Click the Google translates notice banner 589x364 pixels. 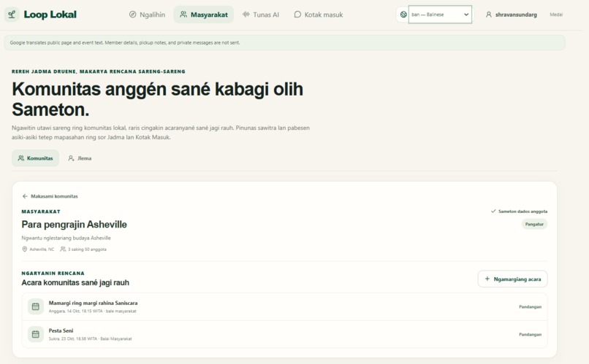[284, 43]
